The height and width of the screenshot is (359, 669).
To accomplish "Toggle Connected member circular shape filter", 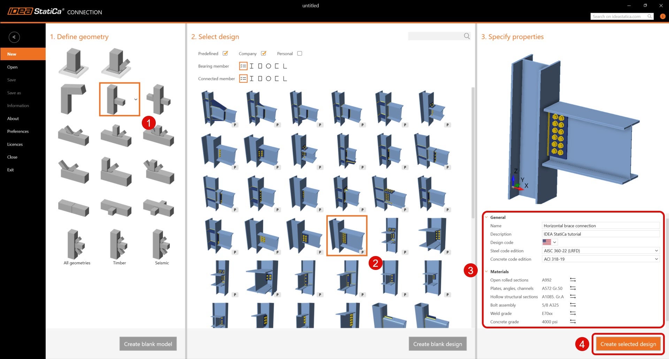I will point(268,79).
